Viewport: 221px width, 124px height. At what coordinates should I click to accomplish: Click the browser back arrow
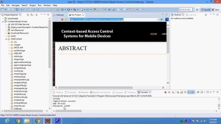pyautogui.click(x=55, y=19)
